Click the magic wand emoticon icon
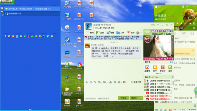Viewport: 197px width, 111px height. [x=95, y=82]
